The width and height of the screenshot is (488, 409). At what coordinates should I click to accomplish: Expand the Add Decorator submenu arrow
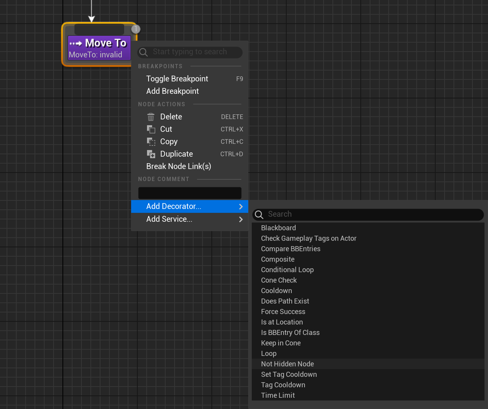(x=241, y=207)
